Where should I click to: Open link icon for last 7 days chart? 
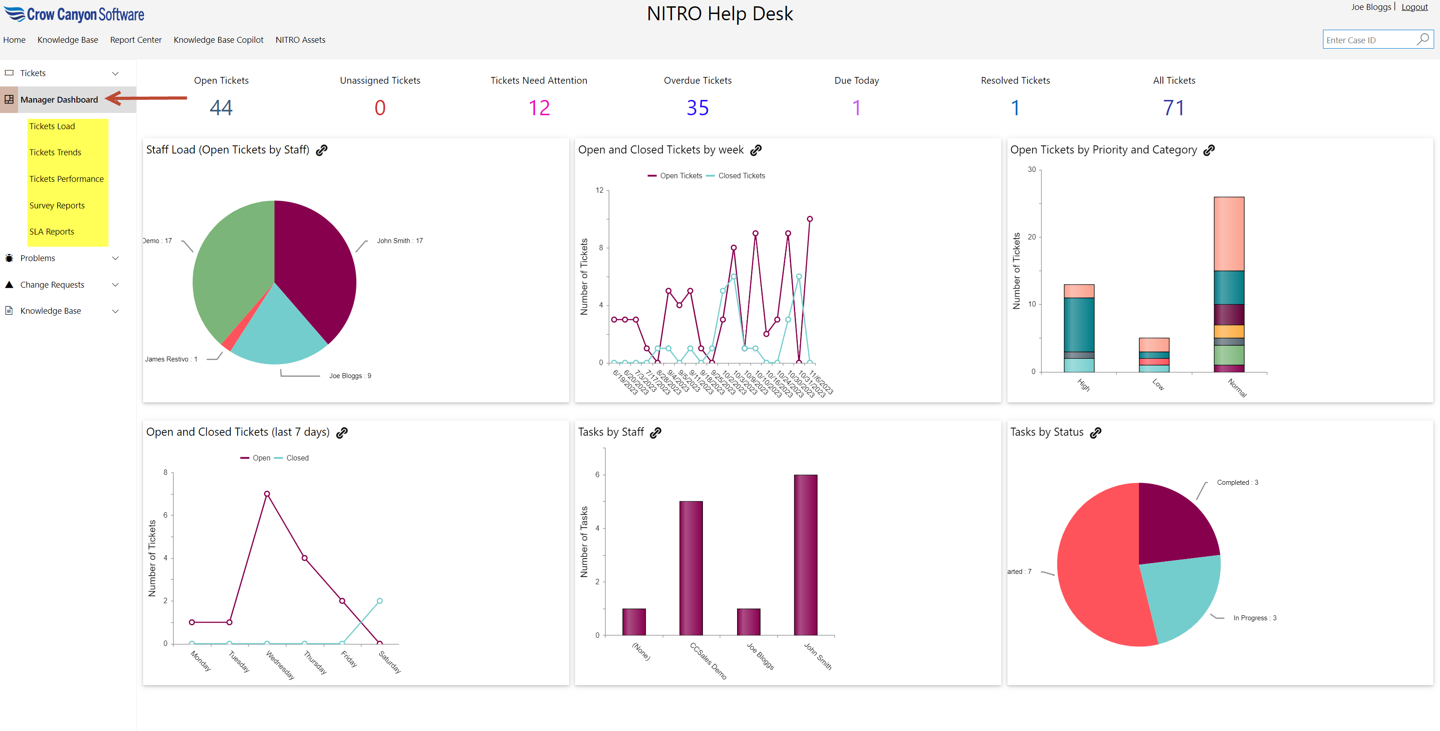tap(342, 432)
